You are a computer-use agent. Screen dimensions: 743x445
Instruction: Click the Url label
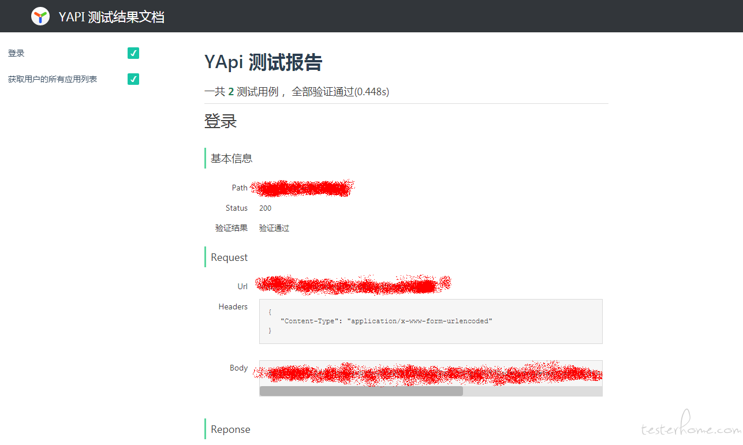pyautogui.click(x=242, y=286)
